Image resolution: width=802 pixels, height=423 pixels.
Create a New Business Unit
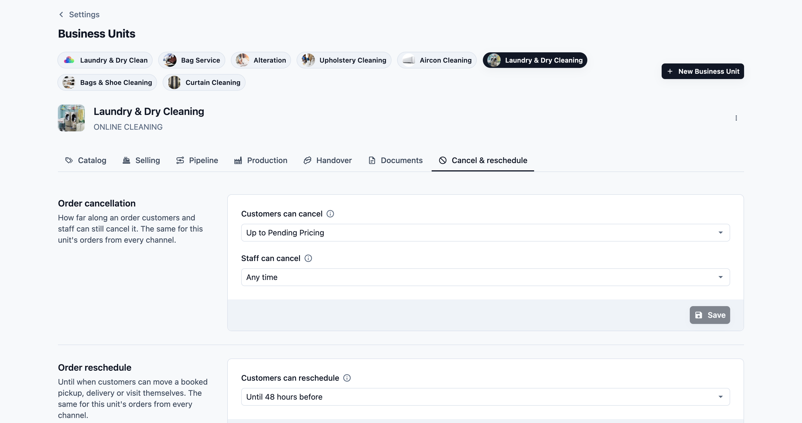[703, 71]
